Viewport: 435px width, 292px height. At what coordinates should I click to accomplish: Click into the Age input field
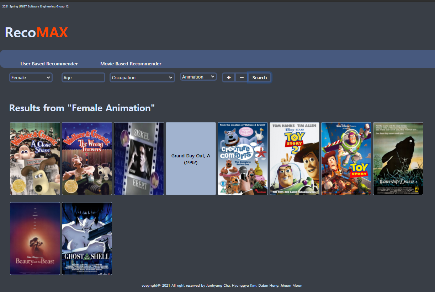pyautogui.click(x=83, y=77)
